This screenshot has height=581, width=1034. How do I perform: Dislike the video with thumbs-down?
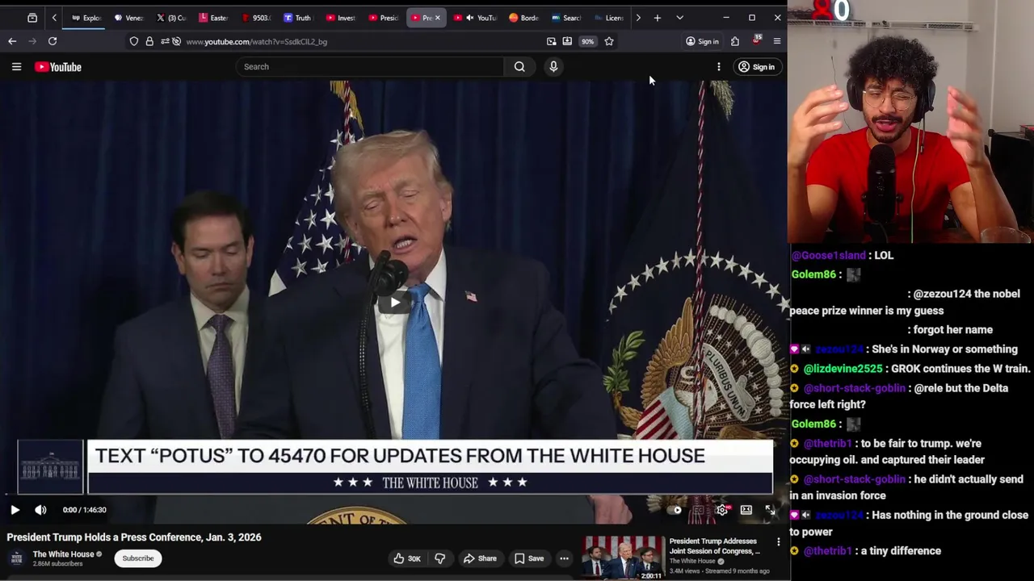pos(440,558)
